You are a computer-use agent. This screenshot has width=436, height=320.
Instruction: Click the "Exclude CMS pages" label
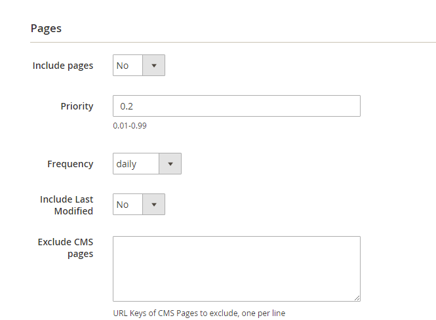[66, 248]
